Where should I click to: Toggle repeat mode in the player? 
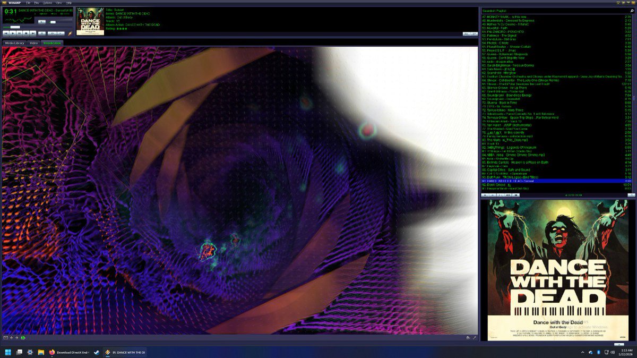(61, 33)
